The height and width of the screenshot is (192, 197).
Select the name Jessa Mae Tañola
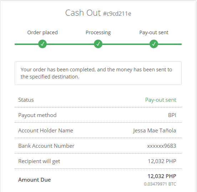pyautogui.click(x=155, y=130)
